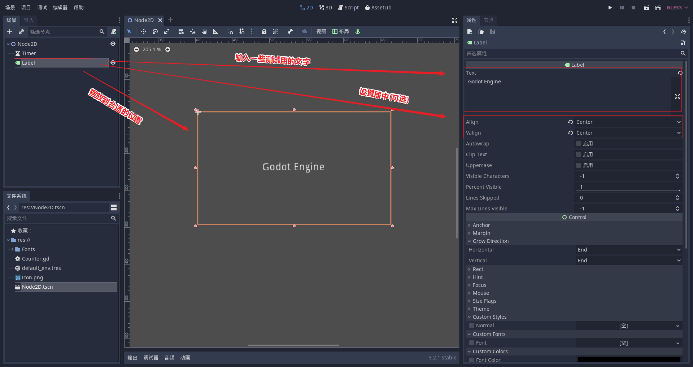The image size is (693, 367).
Task: Hide the Label node with its eye icon
Action: coord(113,62)
